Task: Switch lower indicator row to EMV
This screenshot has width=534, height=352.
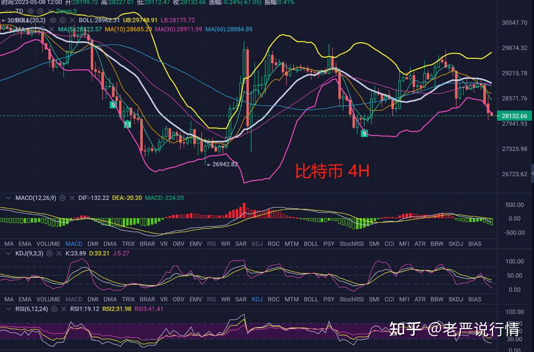Action: coord(196,299)
